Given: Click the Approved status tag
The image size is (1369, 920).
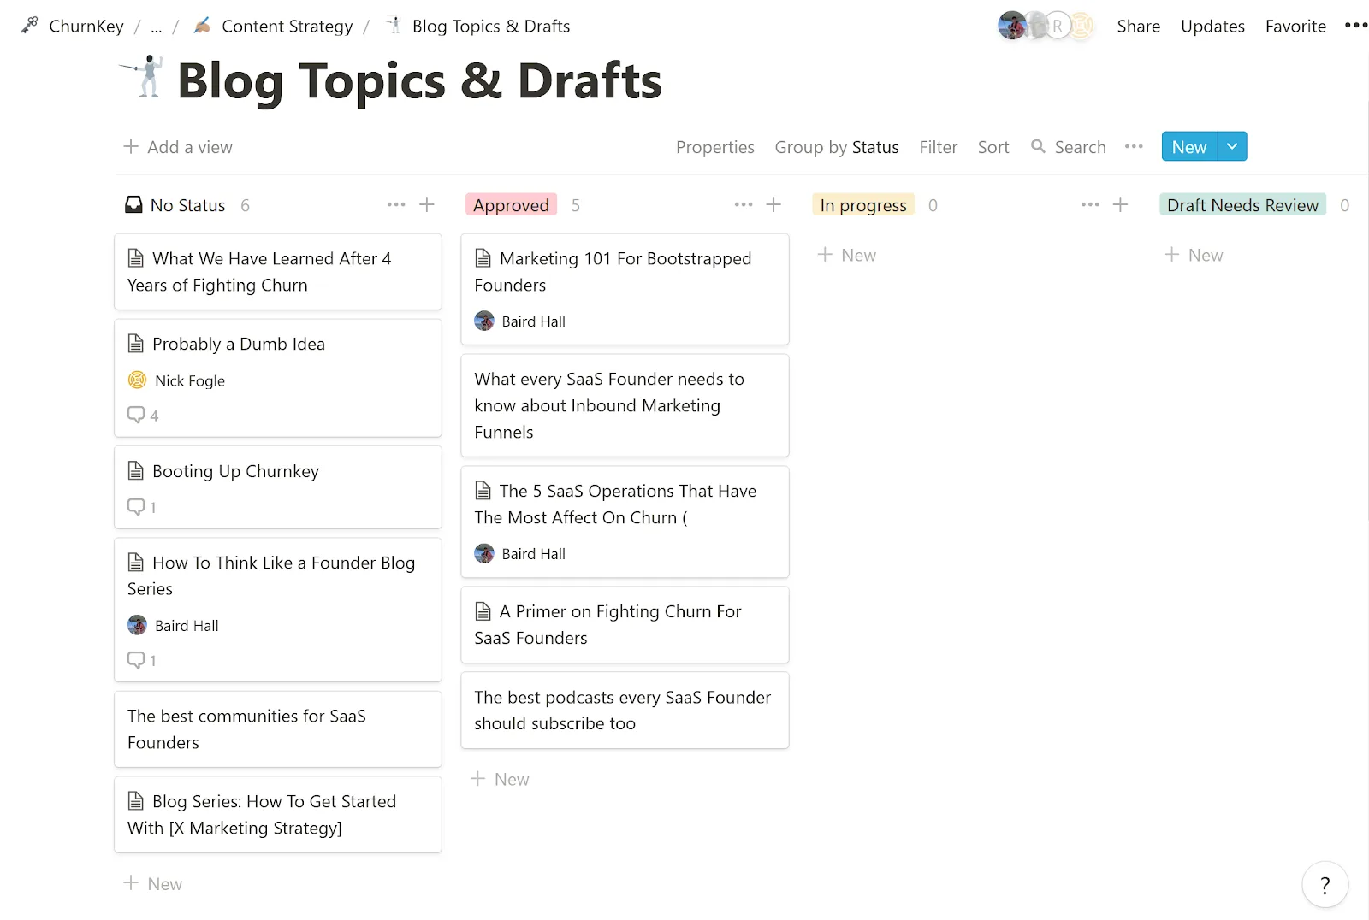Looking at the screenshot, I should [x=511, y=205].
